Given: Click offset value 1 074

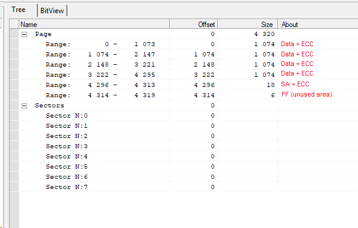Looking at the screenshot, I should (x=204, y=55).
